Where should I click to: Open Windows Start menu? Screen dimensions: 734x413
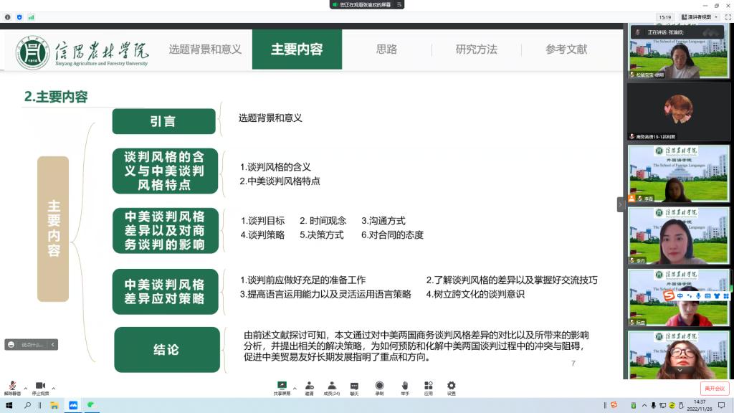9,405
